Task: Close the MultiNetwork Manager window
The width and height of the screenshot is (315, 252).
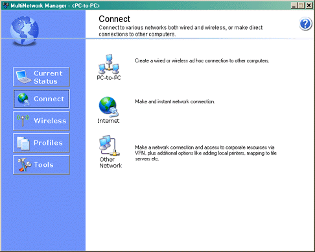Action: click(309, 5)
